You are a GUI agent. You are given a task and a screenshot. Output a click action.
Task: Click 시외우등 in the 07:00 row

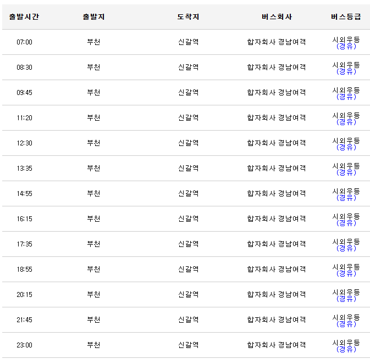point(346,40)
